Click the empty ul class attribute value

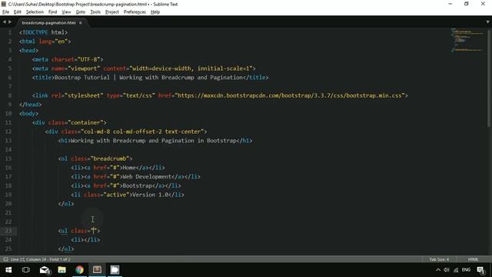click(94, 231)
